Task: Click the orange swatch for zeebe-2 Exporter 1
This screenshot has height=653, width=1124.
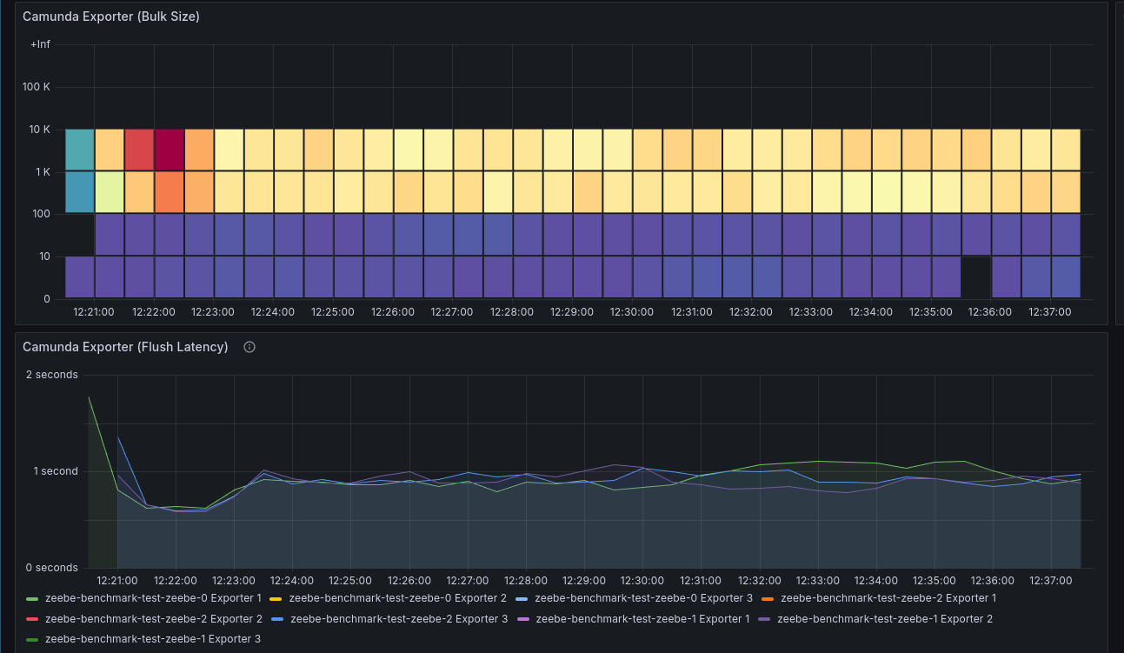Action: 768,598
